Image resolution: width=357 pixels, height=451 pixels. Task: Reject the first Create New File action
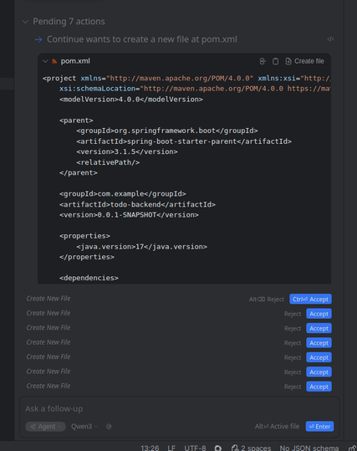click(267, 300)
